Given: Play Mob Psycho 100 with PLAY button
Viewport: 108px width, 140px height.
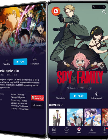Looking at the screenshot, I should point(20,62).
